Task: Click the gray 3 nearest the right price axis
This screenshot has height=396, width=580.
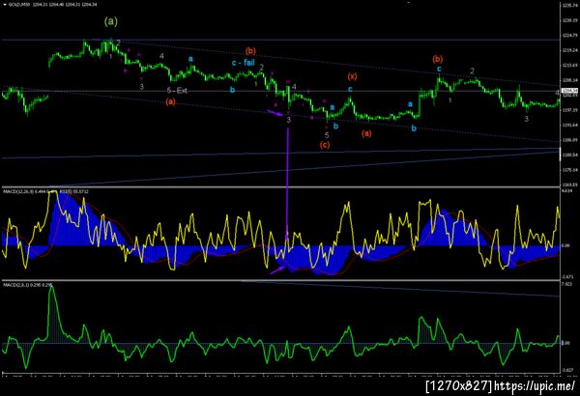Action: [527, 119]
